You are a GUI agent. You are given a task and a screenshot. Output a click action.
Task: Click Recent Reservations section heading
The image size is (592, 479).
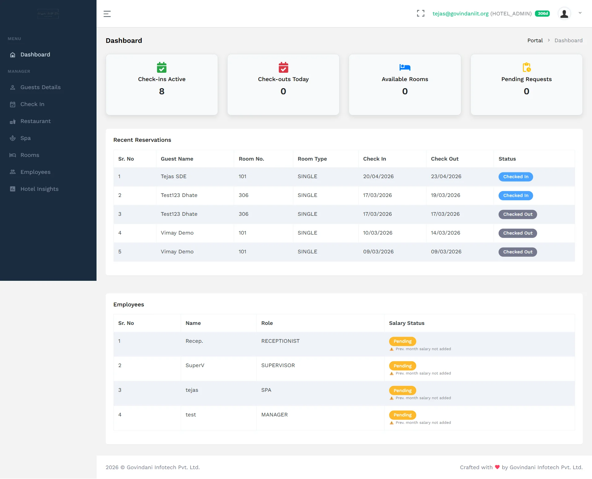142,140
